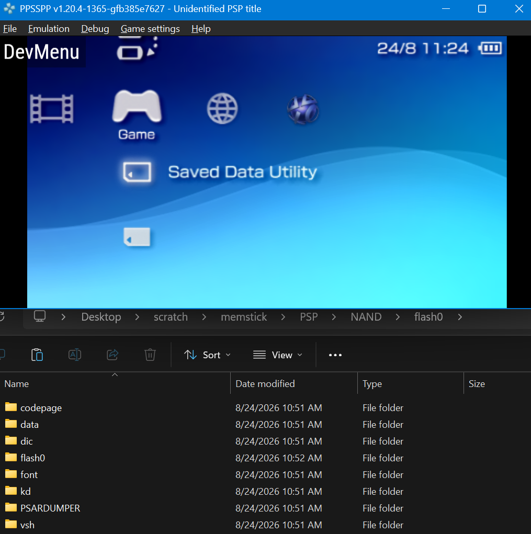
Task: Select the Game controller icon in XMB
Action: tap(137, 106)
